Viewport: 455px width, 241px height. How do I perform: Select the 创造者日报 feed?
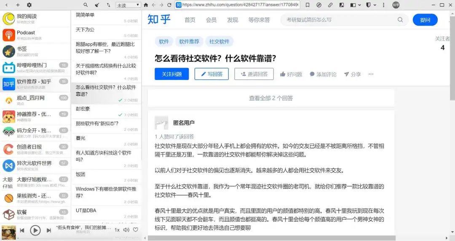coord(35,149)
